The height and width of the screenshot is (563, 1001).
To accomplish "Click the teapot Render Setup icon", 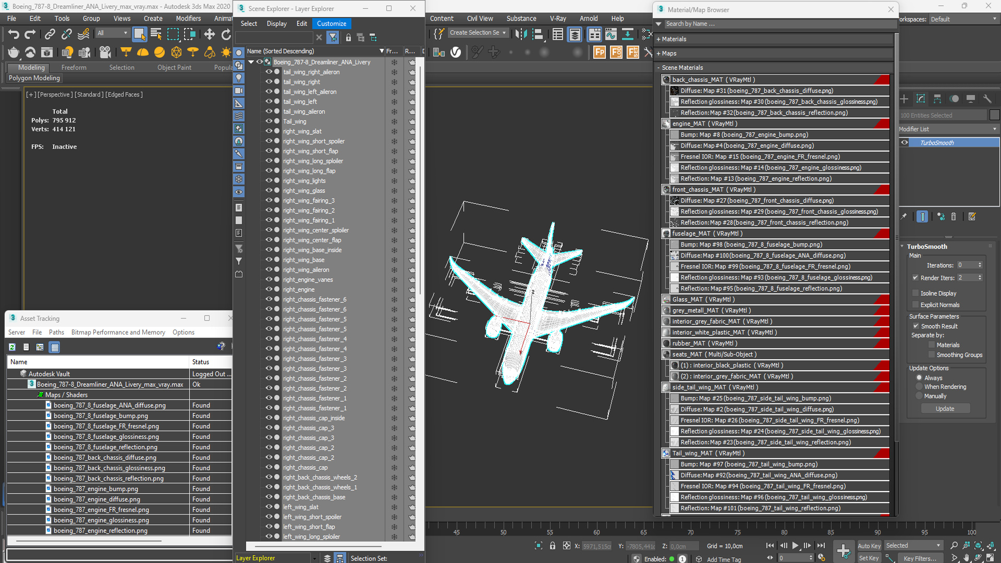I will (x=14, y=52).
